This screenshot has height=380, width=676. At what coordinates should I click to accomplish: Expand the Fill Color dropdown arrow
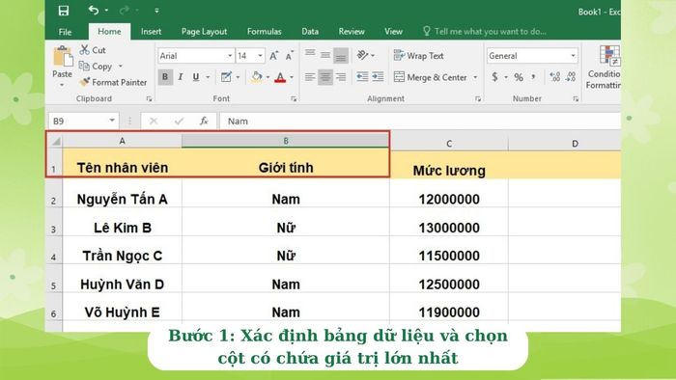(x=268, y=77)
